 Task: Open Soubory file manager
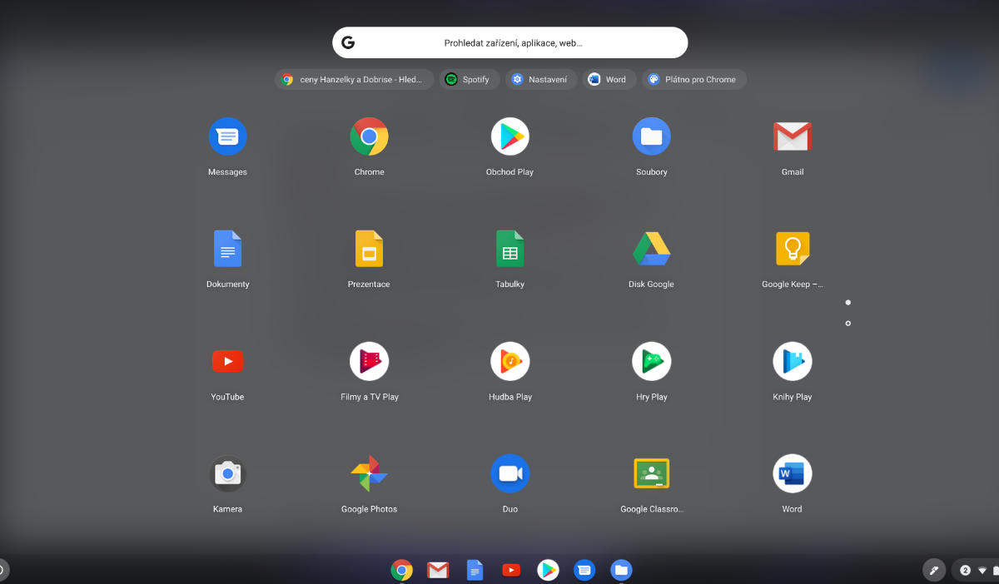point(651,137)
